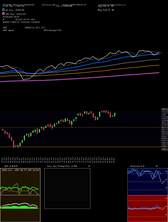Screen dimensions: 168x222
Task: Click the 'SI 14/3: 51.75 / 53.8' readout
Action: (x=25, y=20)
